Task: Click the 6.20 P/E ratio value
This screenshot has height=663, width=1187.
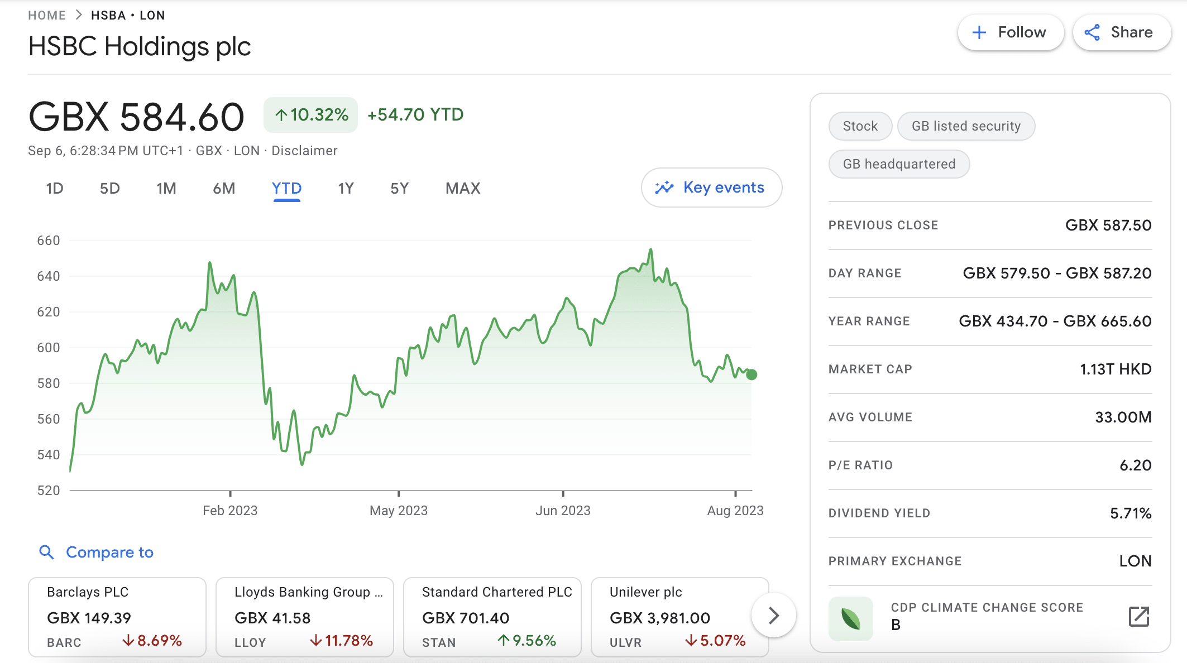Action: click(1136, 465)
